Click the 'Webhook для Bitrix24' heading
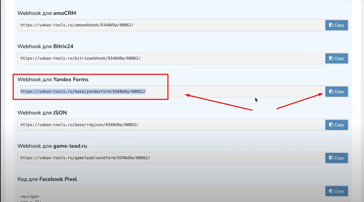This screenshot has height=202, width=364. [x=45, y=46]
